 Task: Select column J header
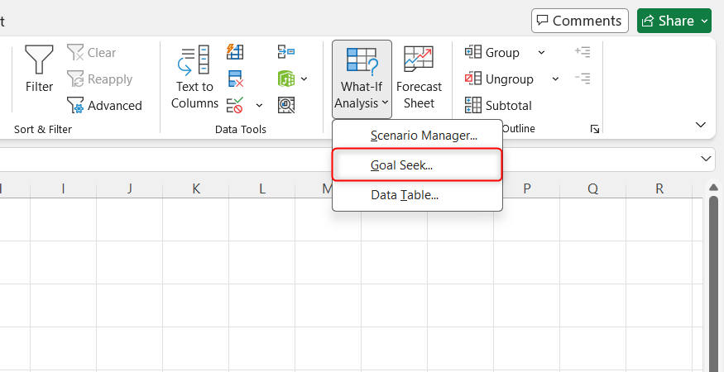(130, 188)
